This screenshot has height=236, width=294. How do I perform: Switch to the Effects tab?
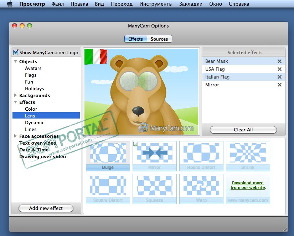coord(136,39)
